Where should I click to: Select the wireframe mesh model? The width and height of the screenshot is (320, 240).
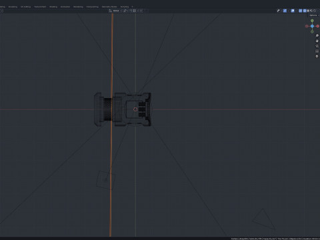pos(123,109)
